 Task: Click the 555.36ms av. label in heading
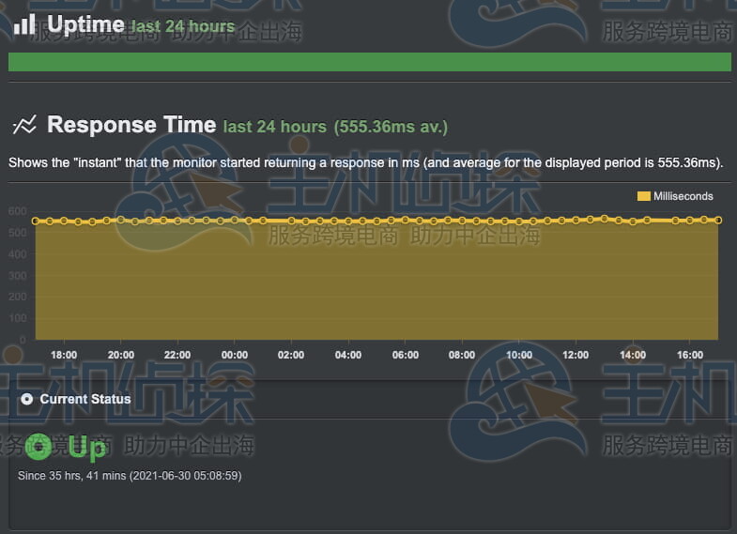391,127
